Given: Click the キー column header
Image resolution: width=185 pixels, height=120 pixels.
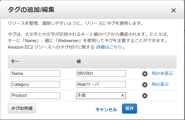Looking at the screenshot, I should coord(41,61).
